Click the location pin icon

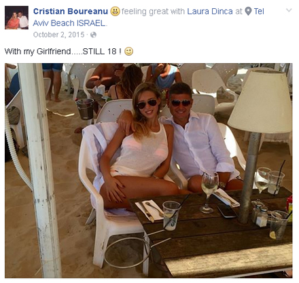(248, 12)
